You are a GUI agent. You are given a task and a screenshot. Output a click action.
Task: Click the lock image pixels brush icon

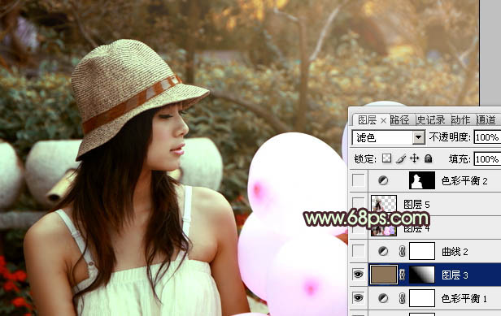coord(401,158)
